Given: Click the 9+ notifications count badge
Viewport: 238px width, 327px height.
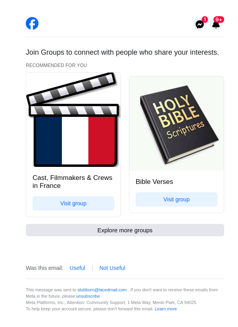Looking at the screenshot, I should pos(219,19).
